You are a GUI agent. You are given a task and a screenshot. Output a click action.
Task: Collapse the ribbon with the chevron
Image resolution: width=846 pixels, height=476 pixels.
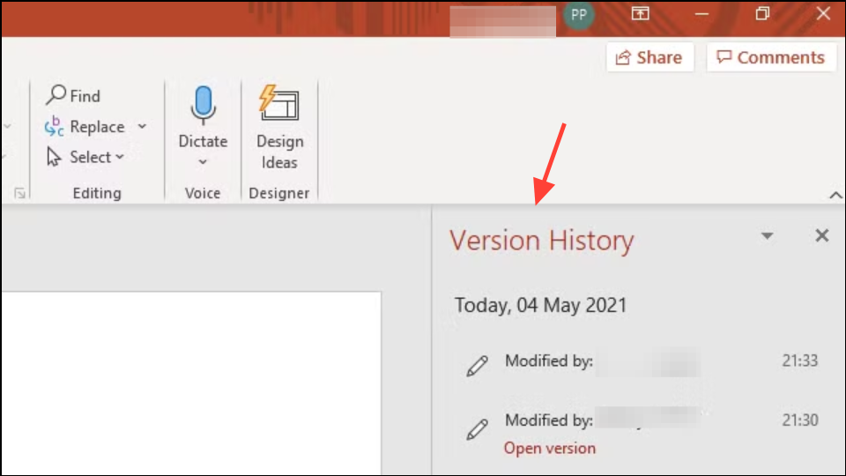(835, 195)
